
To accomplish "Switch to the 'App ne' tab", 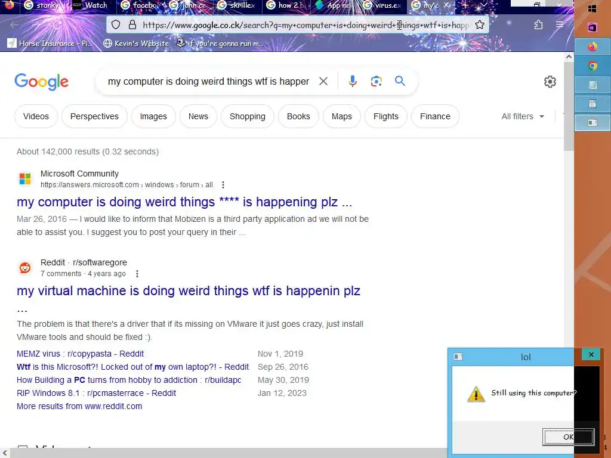I will click(333, 5).
